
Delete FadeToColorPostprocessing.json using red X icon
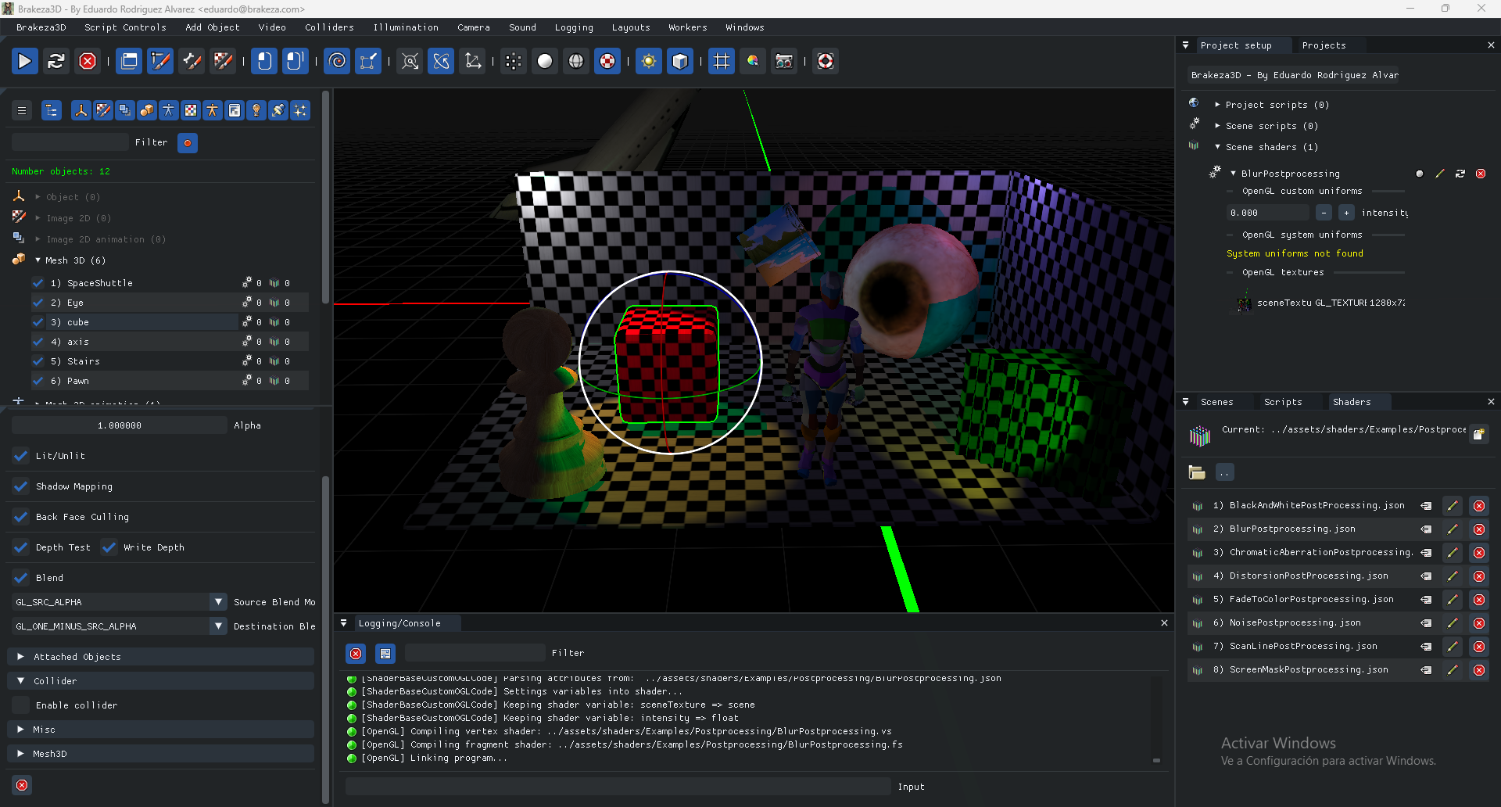(1478, 600)
